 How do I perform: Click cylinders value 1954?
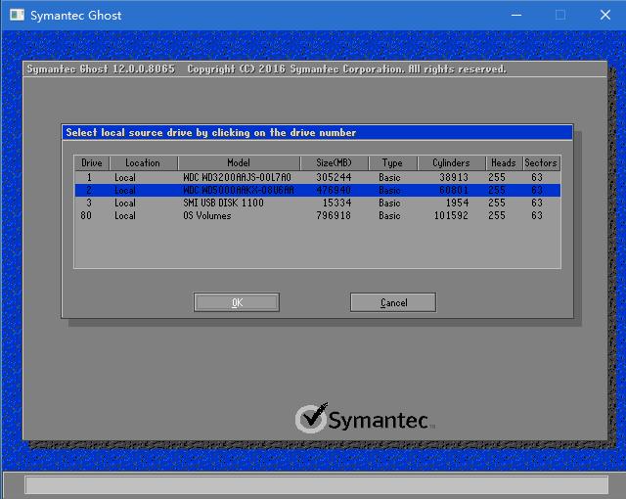pyautogui.click(x=457, y=203)
